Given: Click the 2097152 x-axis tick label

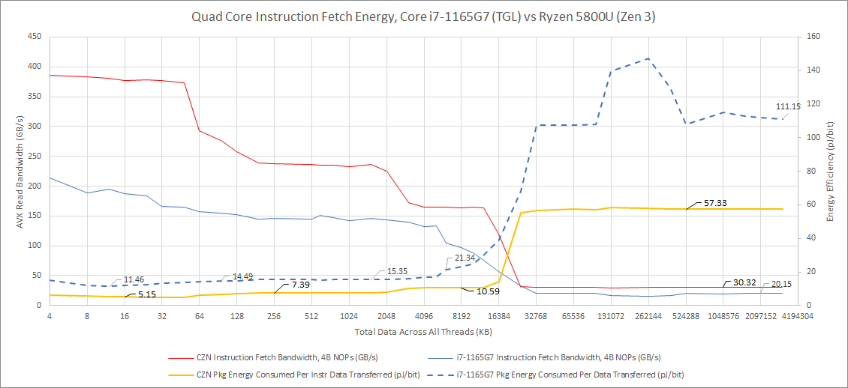Looking at the screenshot, I should (x=760, y=316).
